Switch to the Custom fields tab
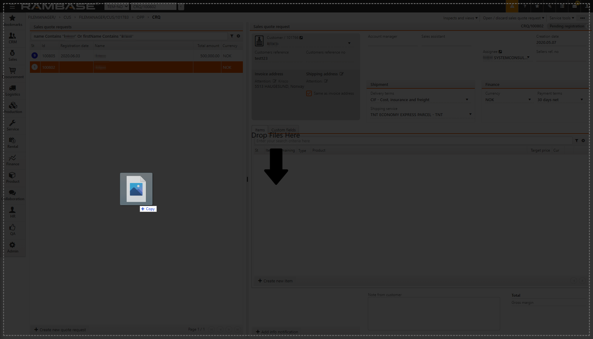Viewport: 593px width, 339px height. (x=283, y=130)
